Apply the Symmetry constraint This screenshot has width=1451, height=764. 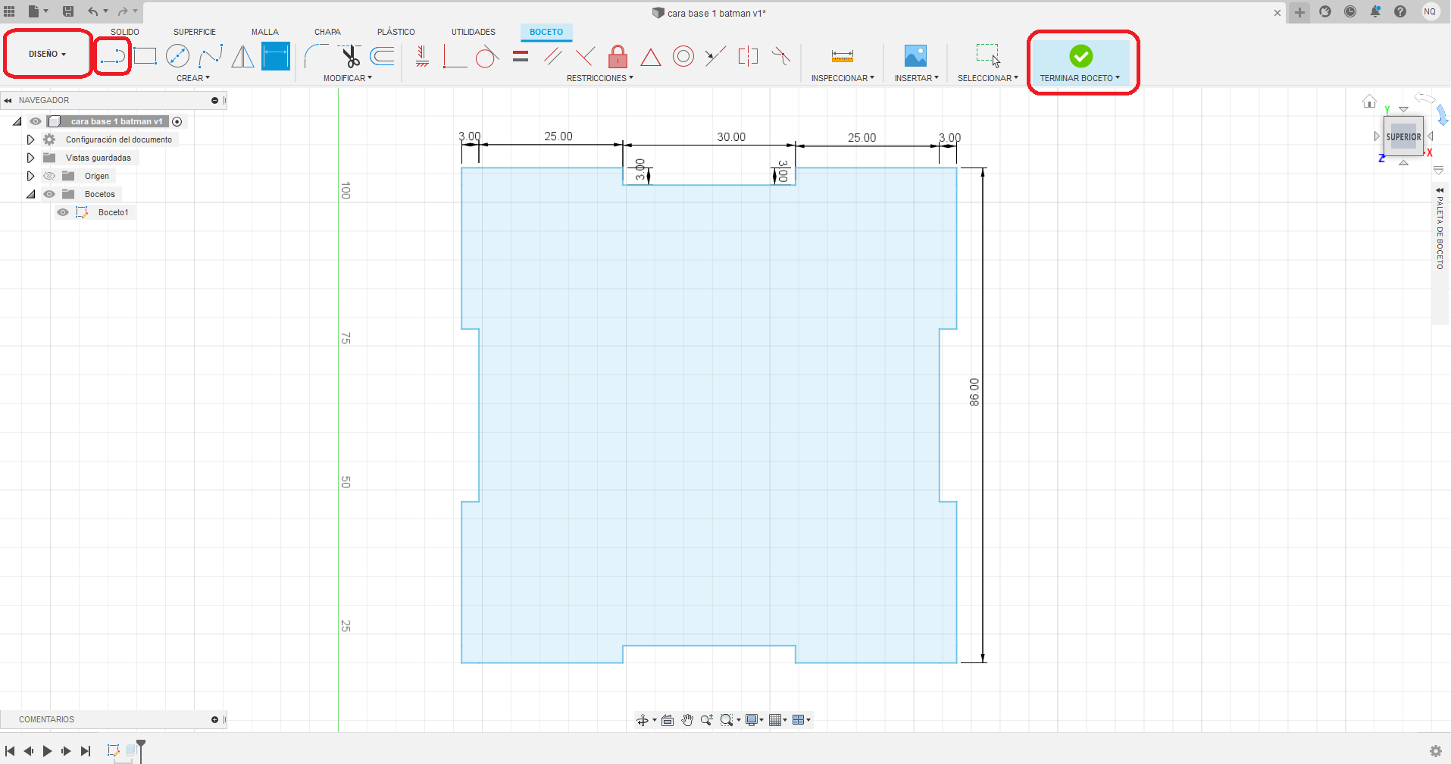coord(748,56)
